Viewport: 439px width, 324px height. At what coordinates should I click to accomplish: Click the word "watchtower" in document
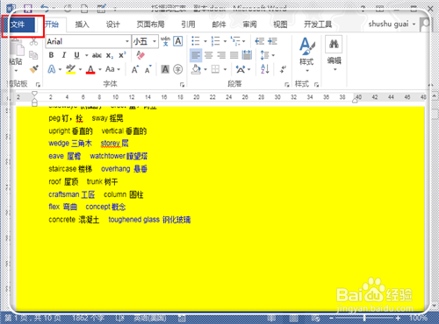(x=107, y=156)
